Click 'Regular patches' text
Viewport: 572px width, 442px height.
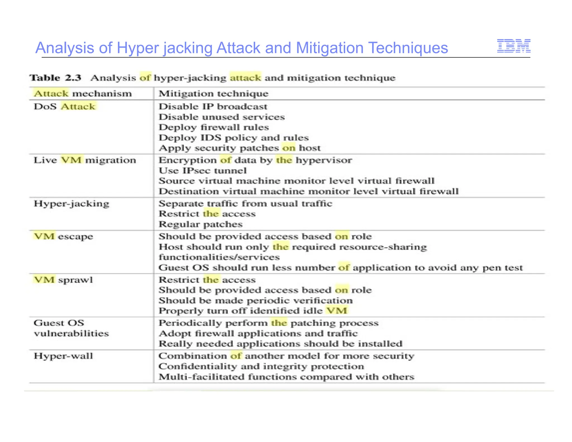(201, 224)
